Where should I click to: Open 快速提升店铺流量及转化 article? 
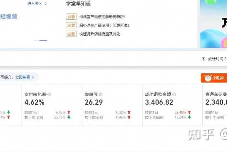(100, 34)
